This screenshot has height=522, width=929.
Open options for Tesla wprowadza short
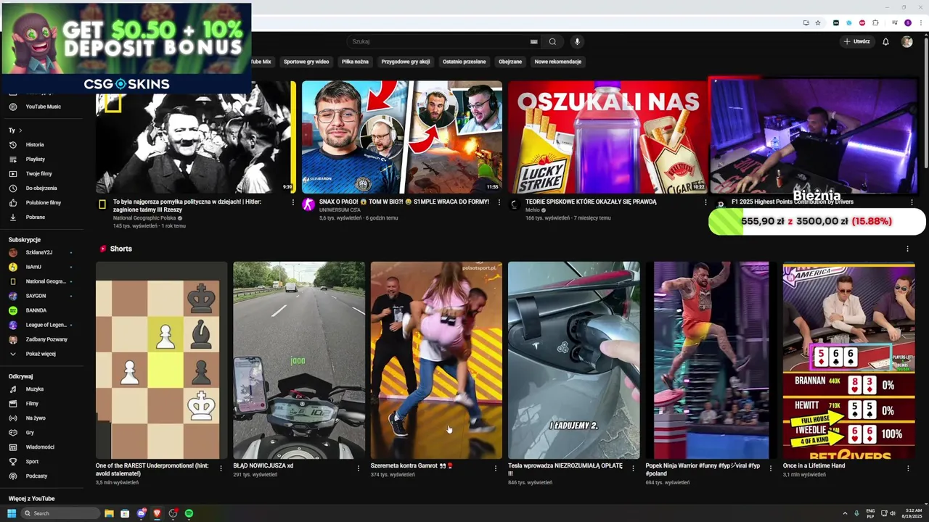(633, 468)
